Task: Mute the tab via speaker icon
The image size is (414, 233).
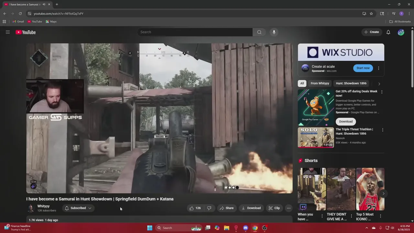Action: (x=44, y=5)
